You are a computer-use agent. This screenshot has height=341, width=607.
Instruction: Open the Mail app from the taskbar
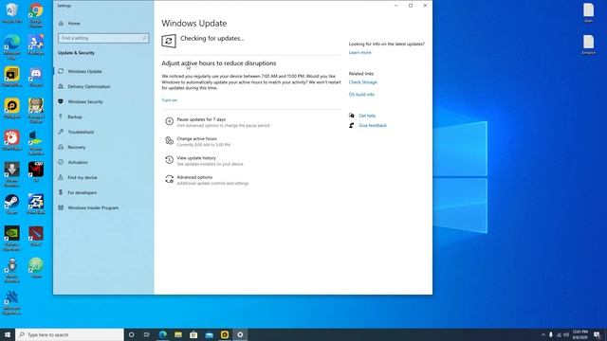click(209, 334)
